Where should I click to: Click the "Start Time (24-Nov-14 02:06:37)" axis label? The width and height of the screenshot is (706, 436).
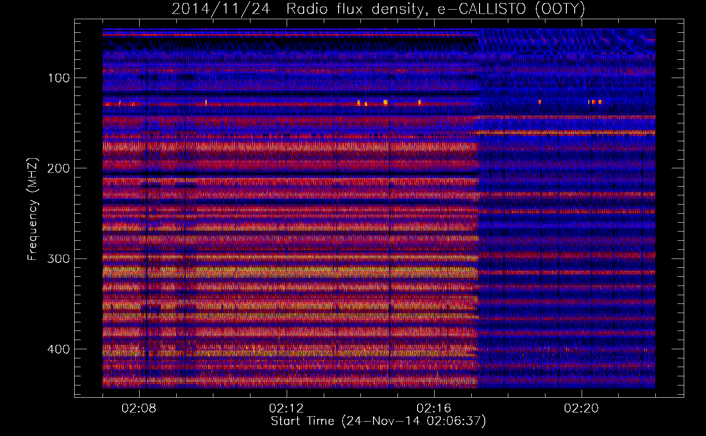pos(378,421)
